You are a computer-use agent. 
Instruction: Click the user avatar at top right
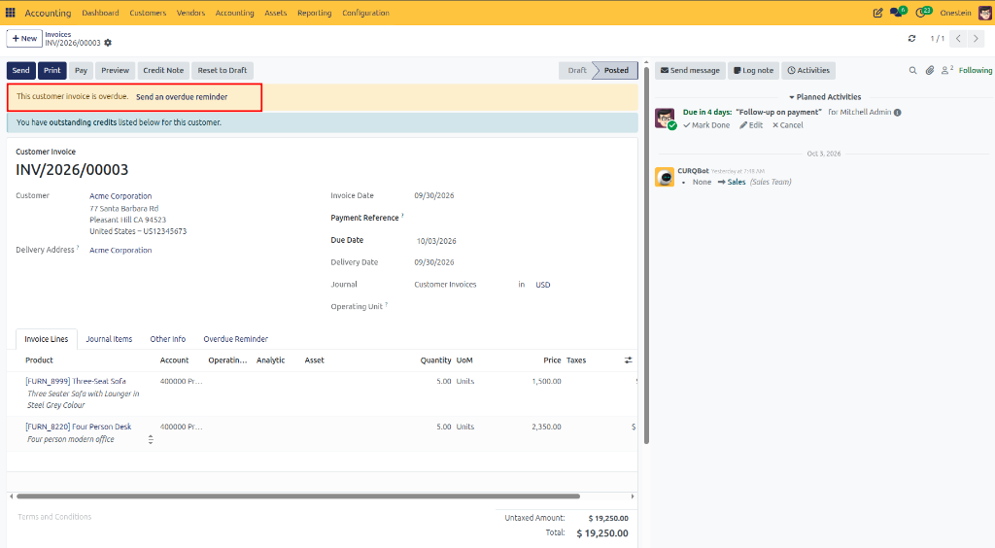click(985, 13)
